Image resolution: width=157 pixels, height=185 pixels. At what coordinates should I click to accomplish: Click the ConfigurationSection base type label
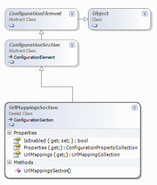(33, 120)
